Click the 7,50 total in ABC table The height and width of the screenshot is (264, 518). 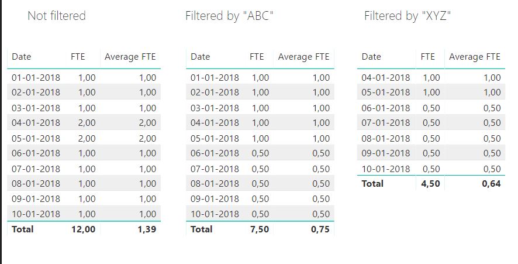point(260,229)
